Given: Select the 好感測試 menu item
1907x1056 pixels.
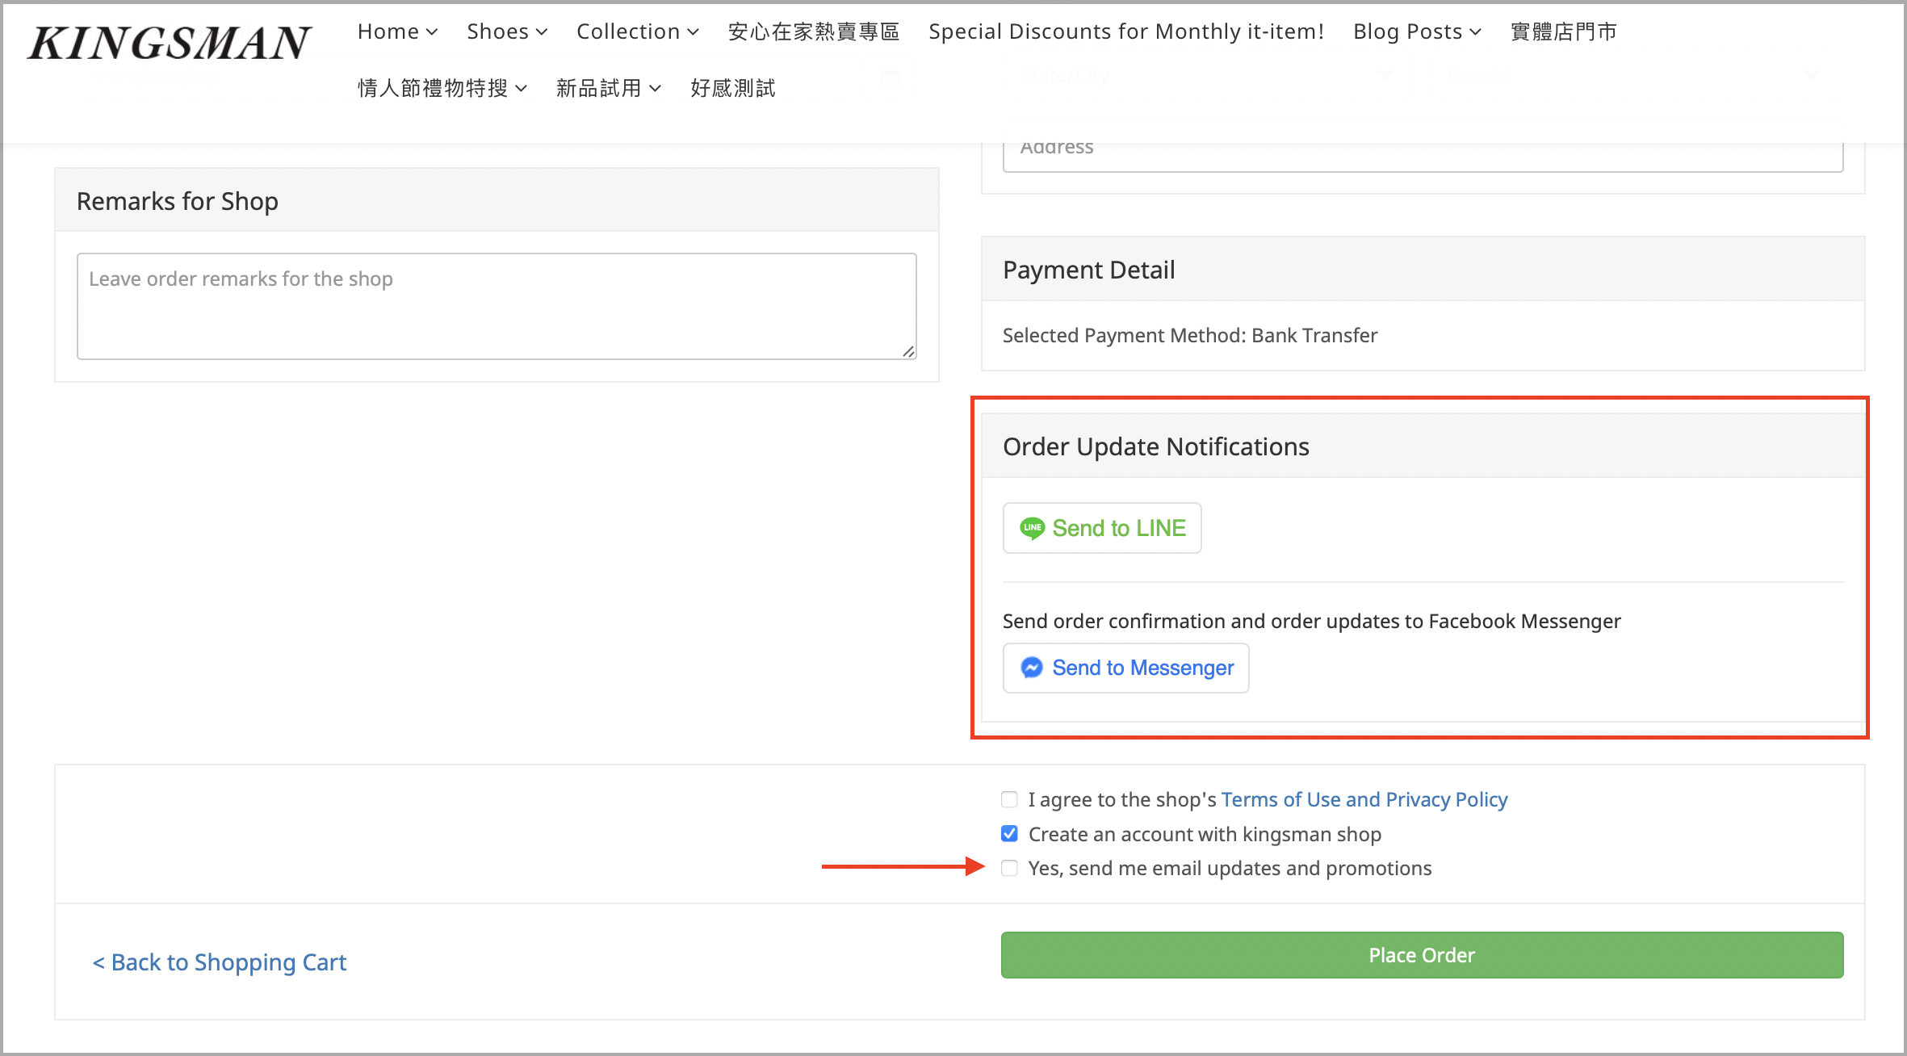Looking at the screenshot, I should (x=733, y=88).
